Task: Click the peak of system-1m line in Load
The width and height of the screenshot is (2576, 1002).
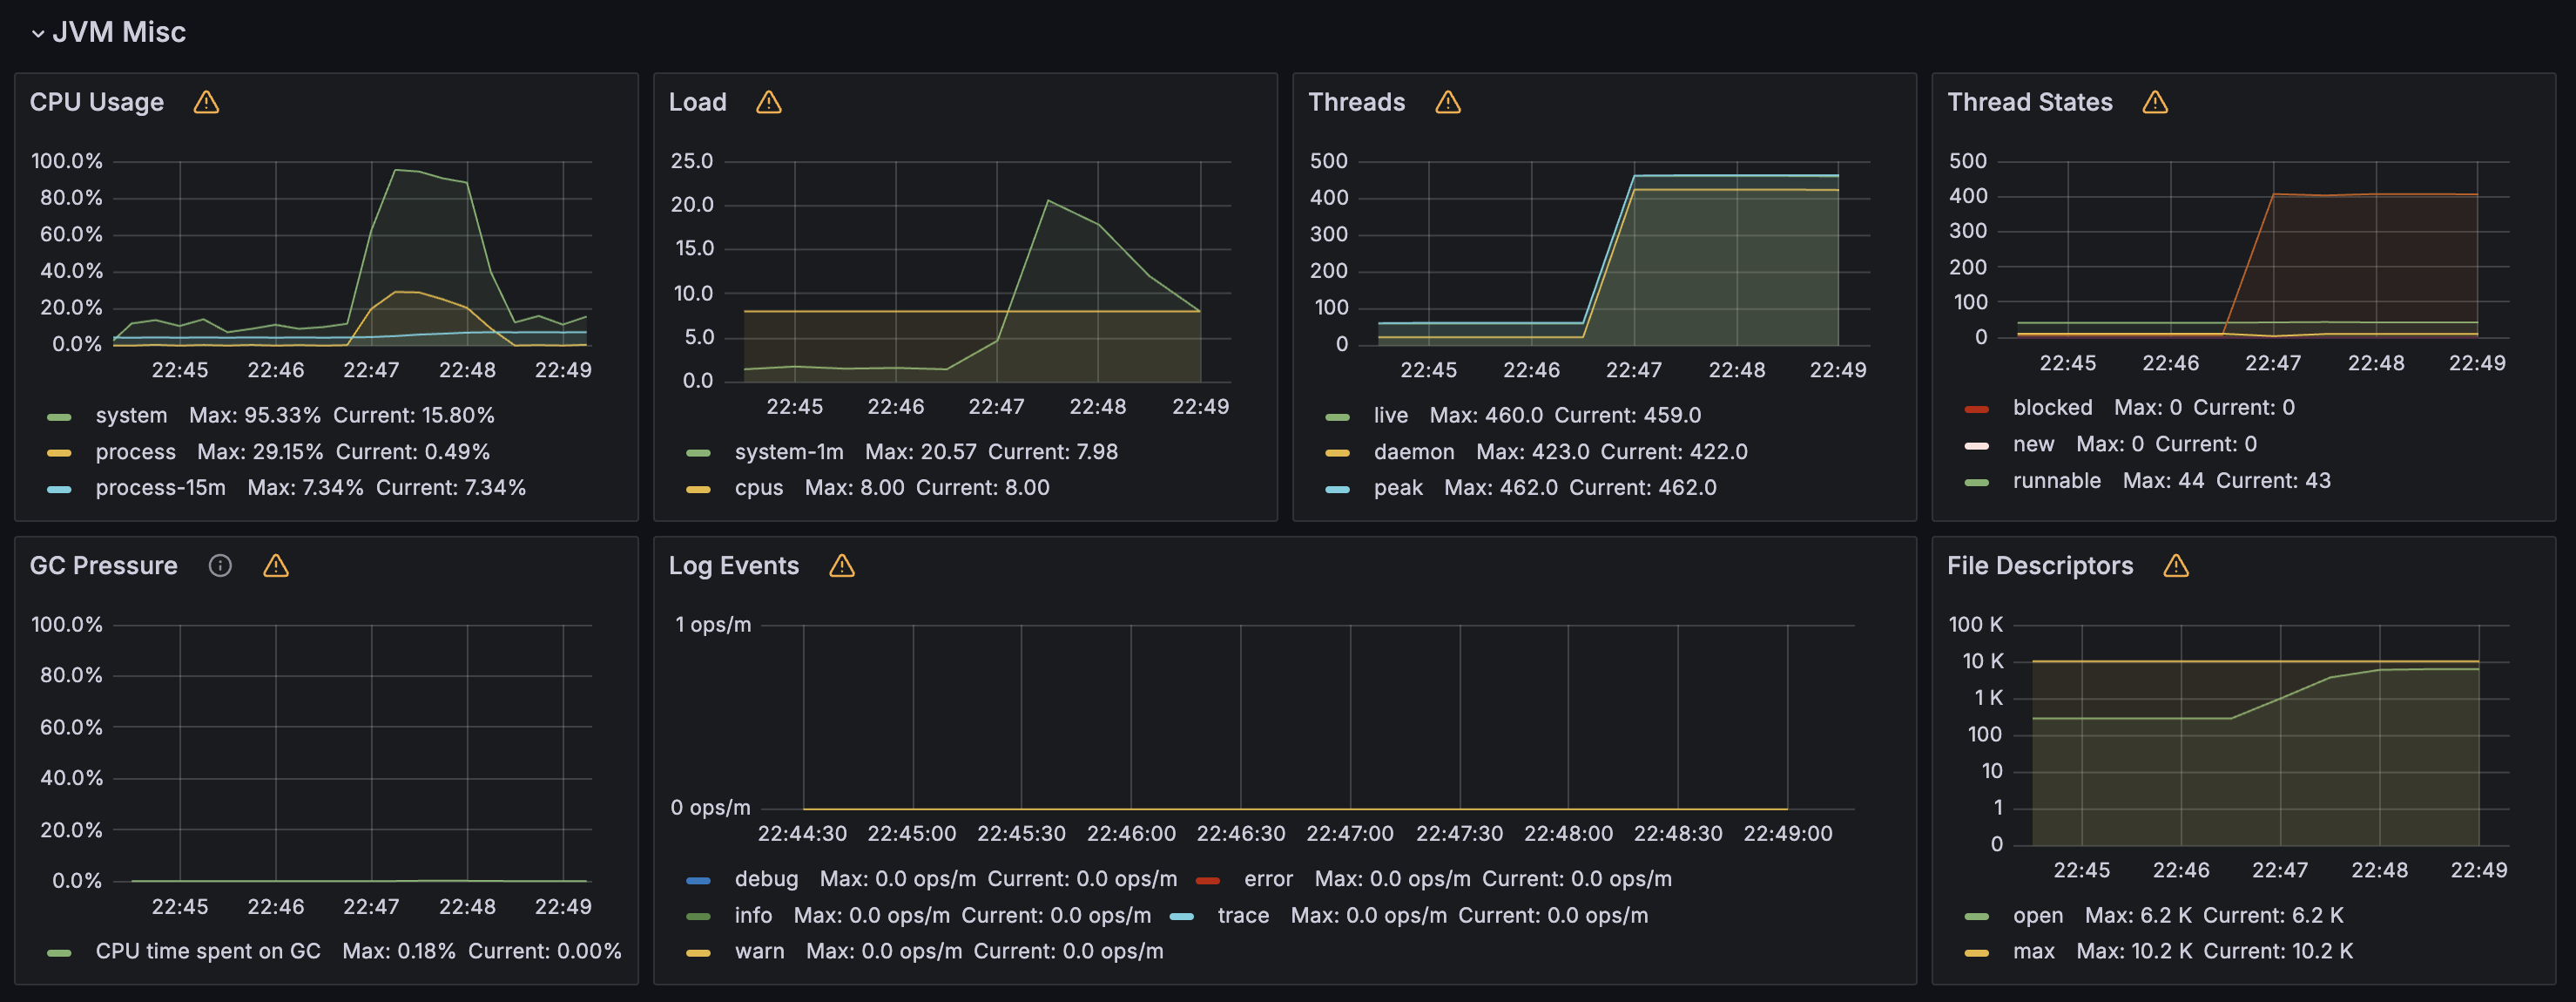Action: (1048, 201)
